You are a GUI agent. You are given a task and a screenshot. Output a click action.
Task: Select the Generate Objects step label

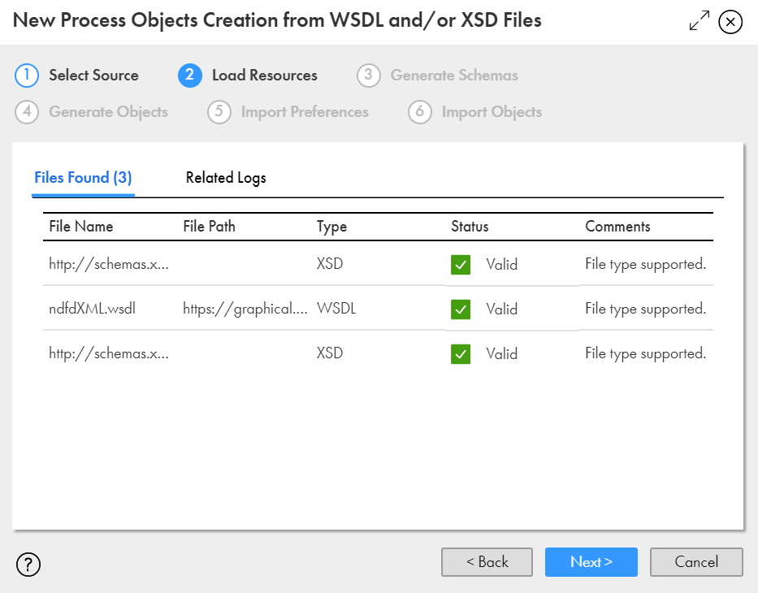coord(108,112)
